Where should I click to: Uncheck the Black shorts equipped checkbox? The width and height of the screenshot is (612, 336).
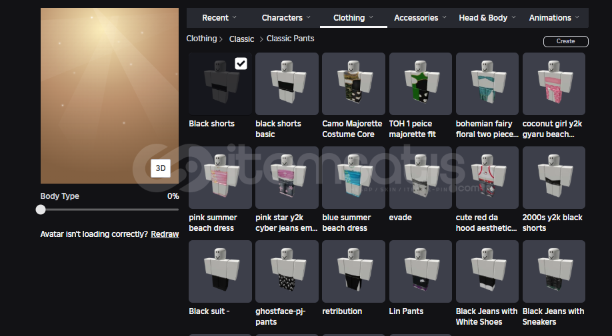[x=241, y=63]
